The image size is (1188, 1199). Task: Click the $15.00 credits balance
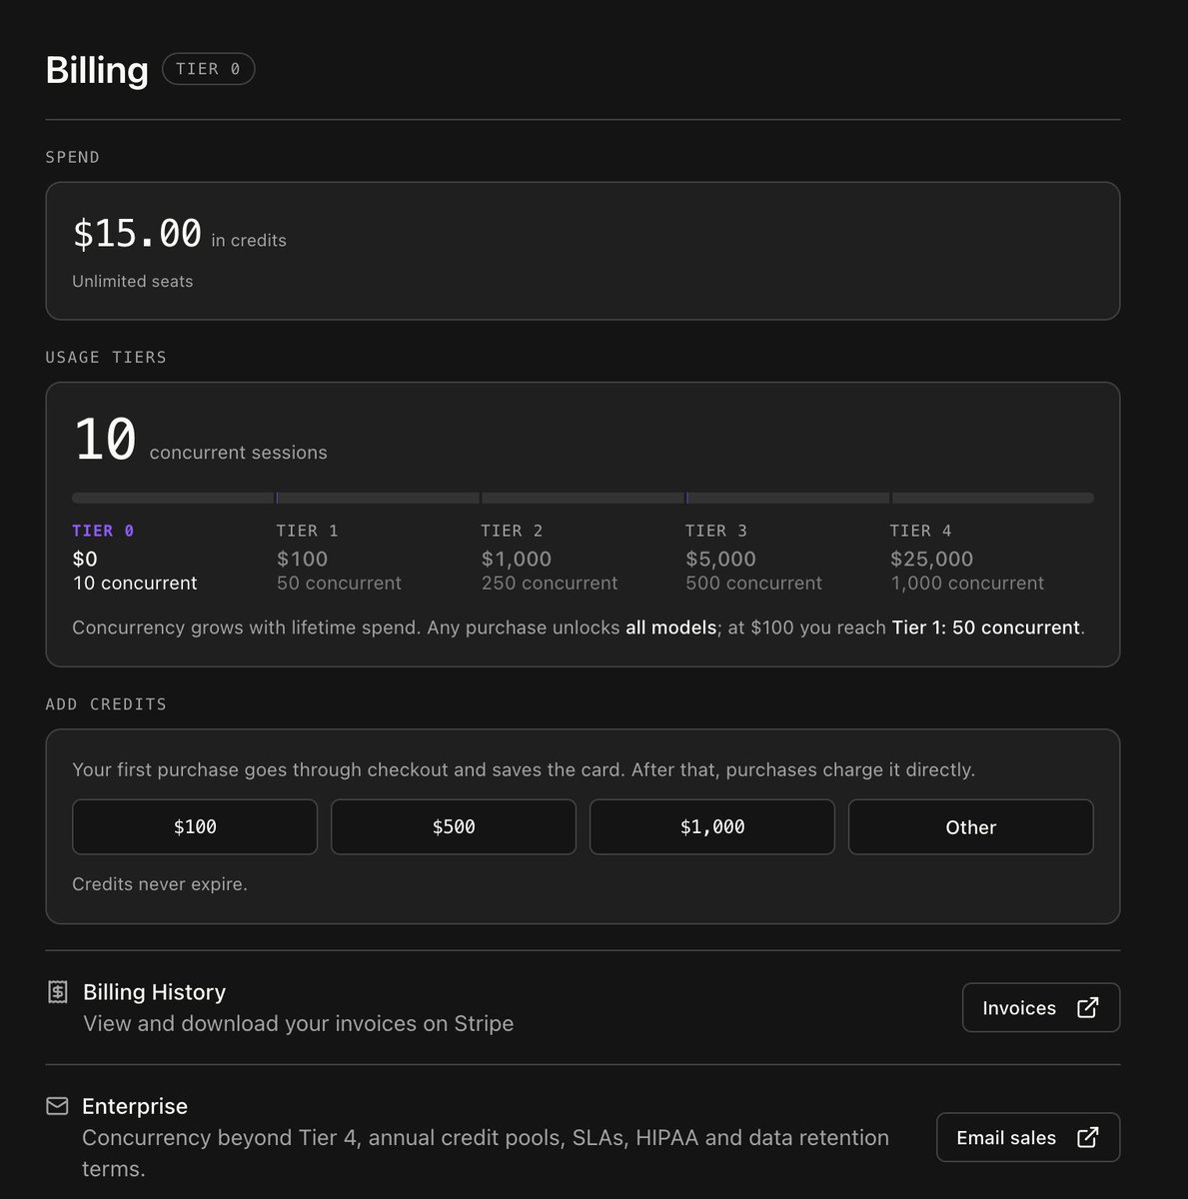click(x=137, y=234)
